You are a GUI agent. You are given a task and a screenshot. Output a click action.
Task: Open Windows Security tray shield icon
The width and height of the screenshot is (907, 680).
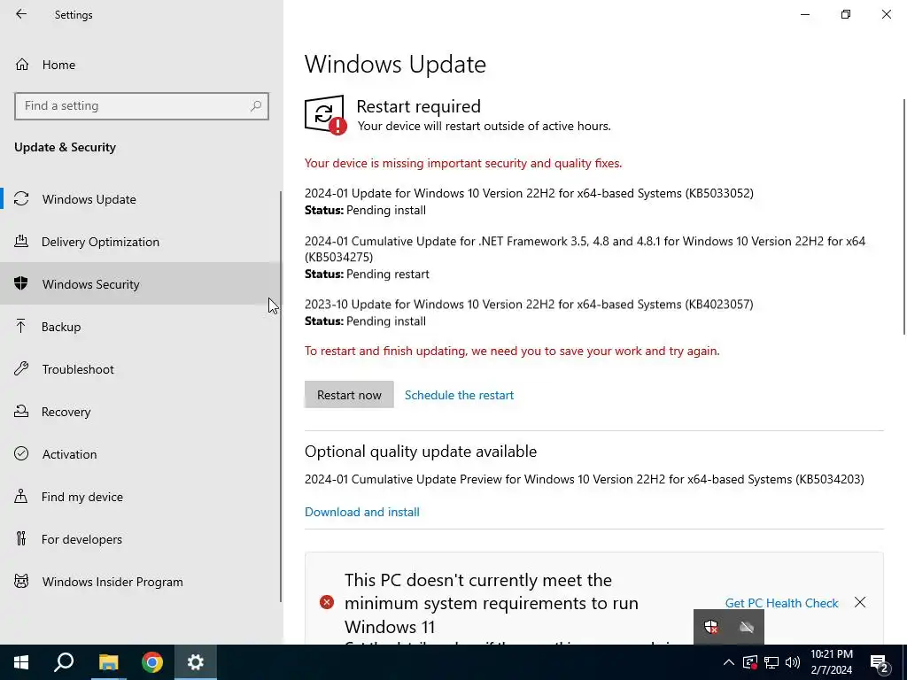click(x=711, y=627)
